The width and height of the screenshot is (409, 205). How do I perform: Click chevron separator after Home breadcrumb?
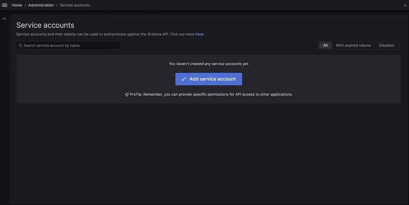coord(25,5)
